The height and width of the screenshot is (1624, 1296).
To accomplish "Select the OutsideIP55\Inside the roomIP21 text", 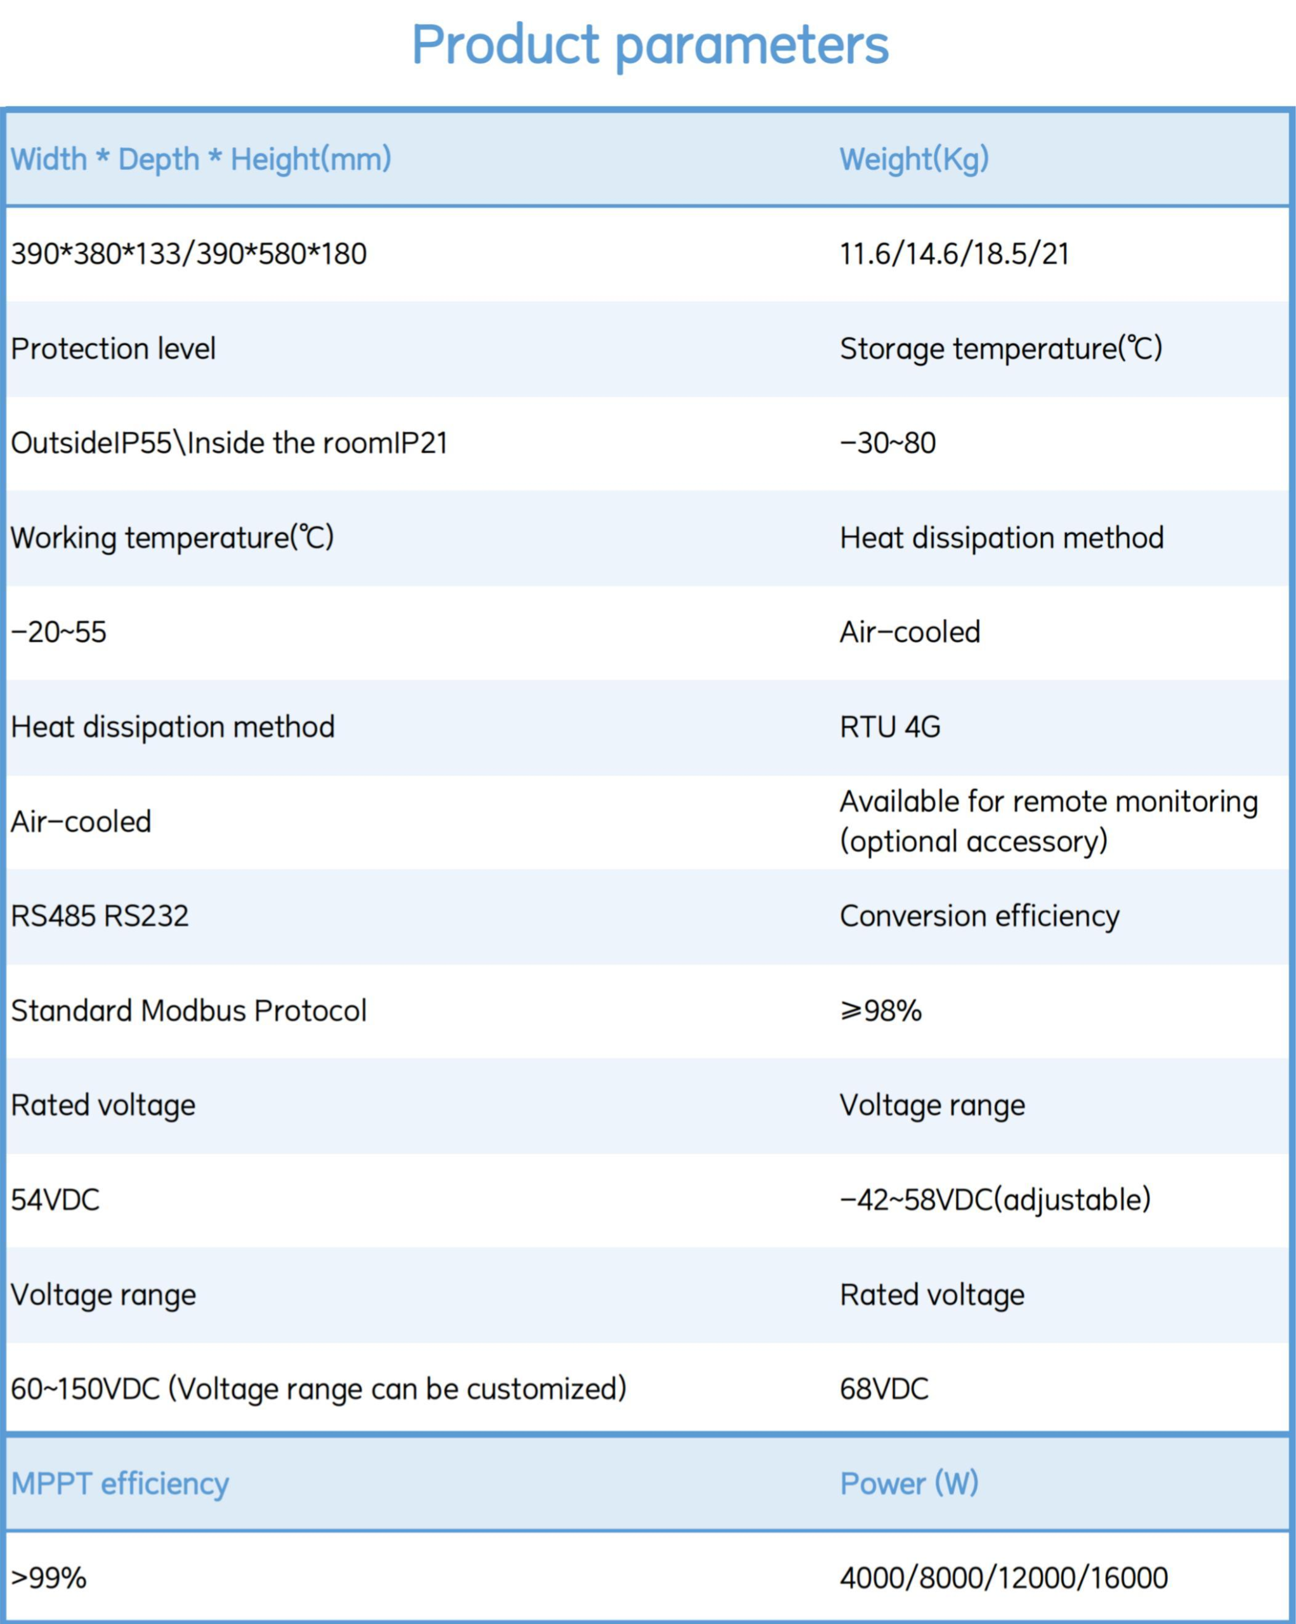I will click(229, 443).
